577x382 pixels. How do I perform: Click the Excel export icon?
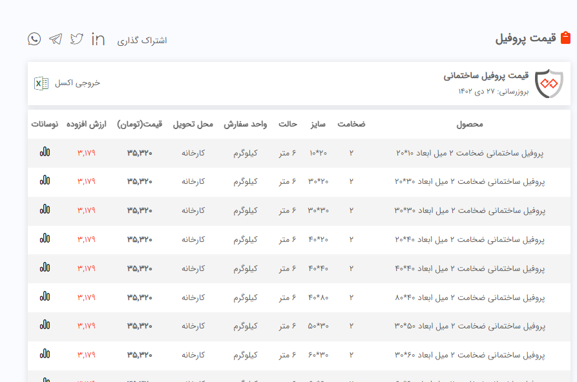pyautogui.click(x=41, y=83)
